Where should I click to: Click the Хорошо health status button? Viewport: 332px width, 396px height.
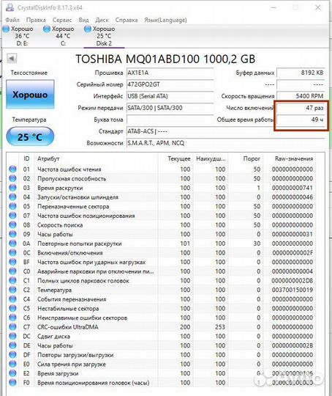30,95
